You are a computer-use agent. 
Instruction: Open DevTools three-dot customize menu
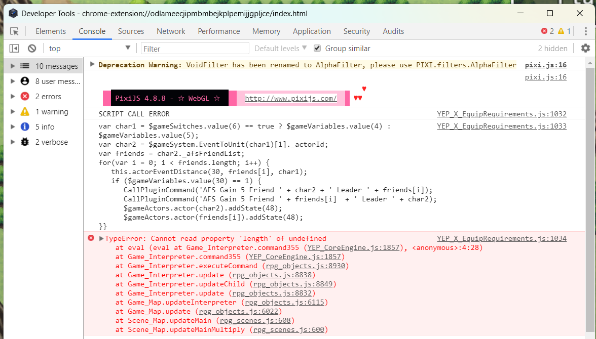[586, 31]
